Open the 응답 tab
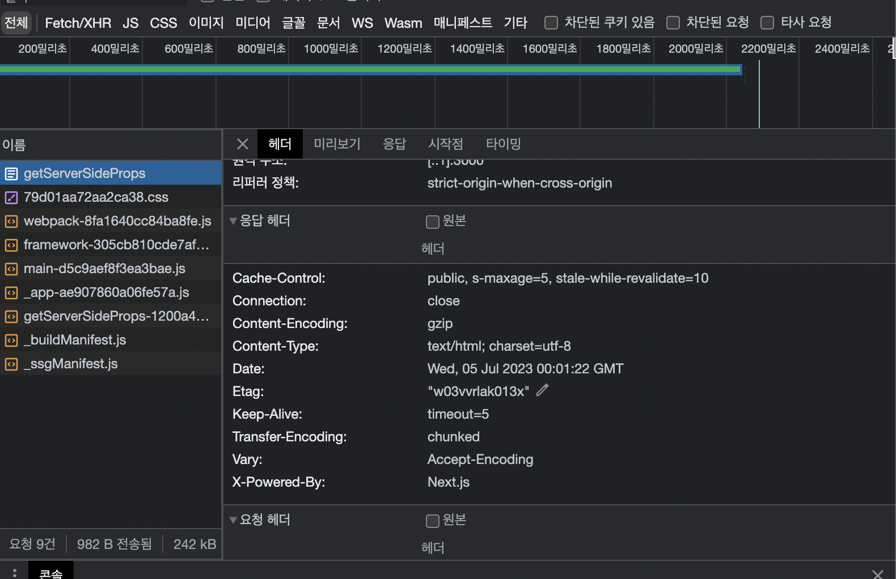Viewport: 896px width, 579px height. (x=394, y=144)
